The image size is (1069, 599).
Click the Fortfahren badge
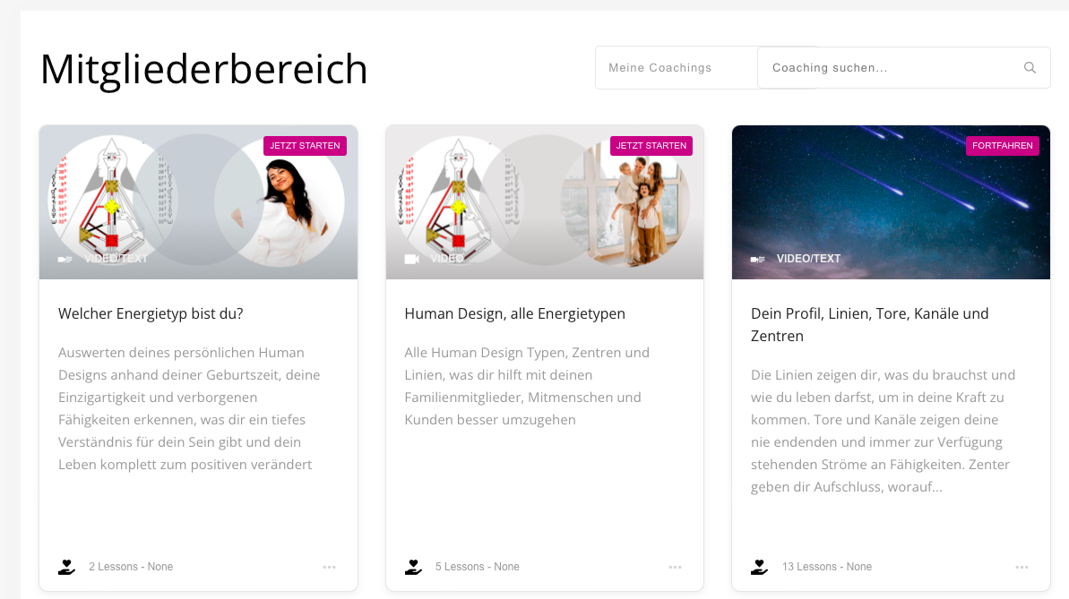(x=1002, y=146)
